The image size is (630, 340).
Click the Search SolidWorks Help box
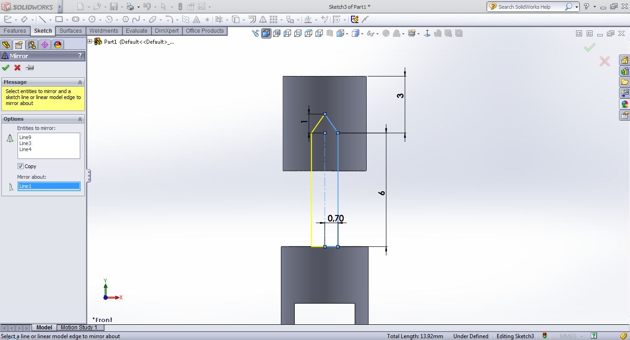pos(530,7)
